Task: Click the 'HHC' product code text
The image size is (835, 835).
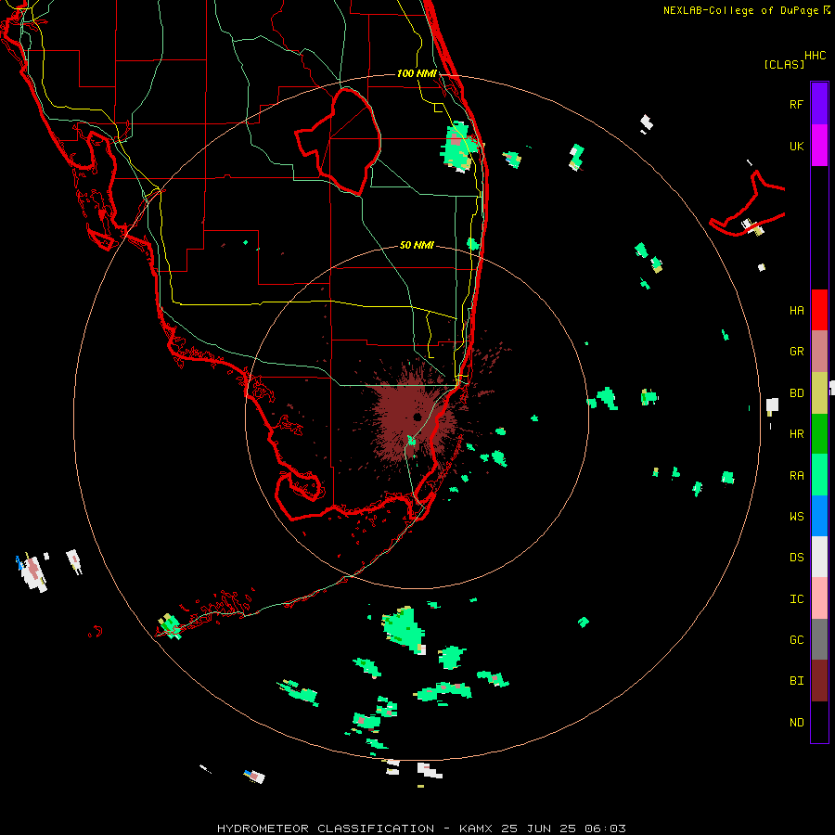Action: point(815,56)
